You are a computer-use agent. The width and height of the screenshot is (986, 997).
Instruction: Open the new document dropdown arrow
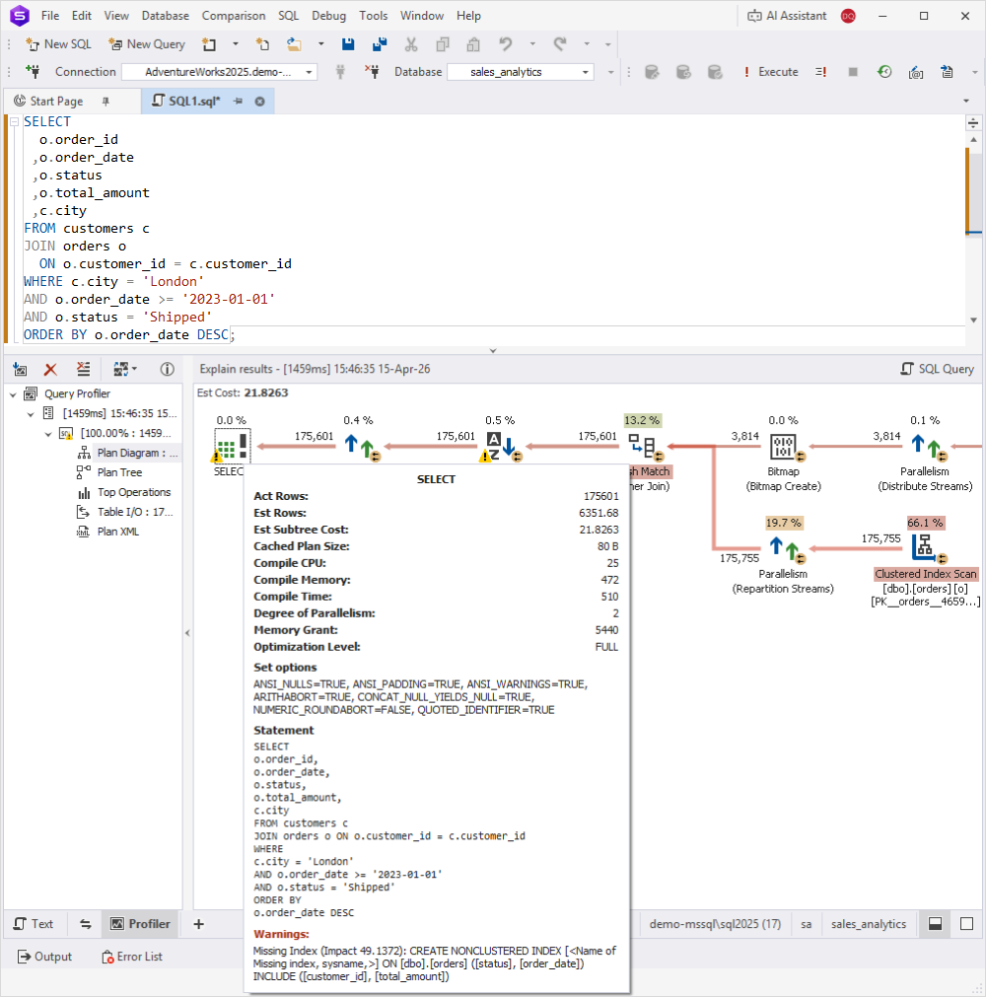click(x=236, y=43)
